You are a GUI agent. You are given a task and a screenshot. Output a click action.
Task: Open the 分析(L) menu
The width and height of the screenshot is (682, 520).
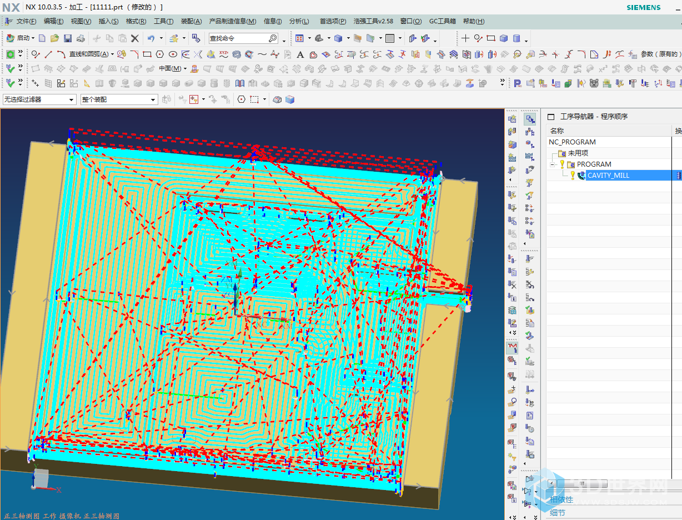tap(299, 21)
